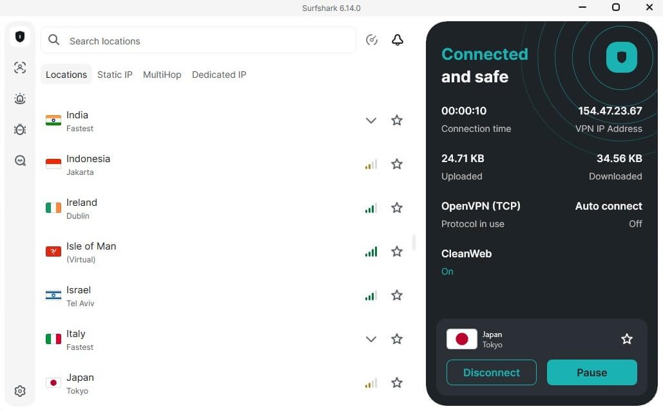Favorite India with its star

397,120
